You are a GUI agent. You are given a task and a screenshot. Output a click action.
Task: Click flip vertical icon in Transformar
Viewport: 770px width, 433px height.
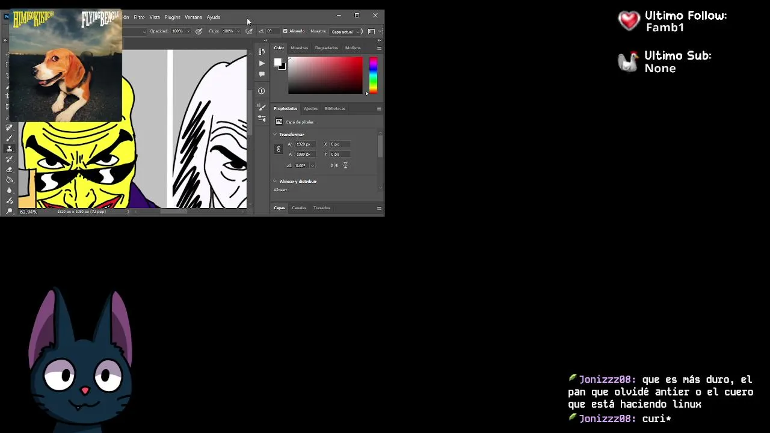pyautogui.click(x=345, y=165)
